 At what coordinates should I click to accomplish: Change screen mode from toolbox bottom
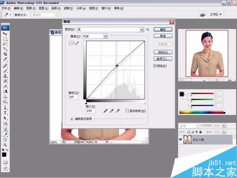coord(5,168)
